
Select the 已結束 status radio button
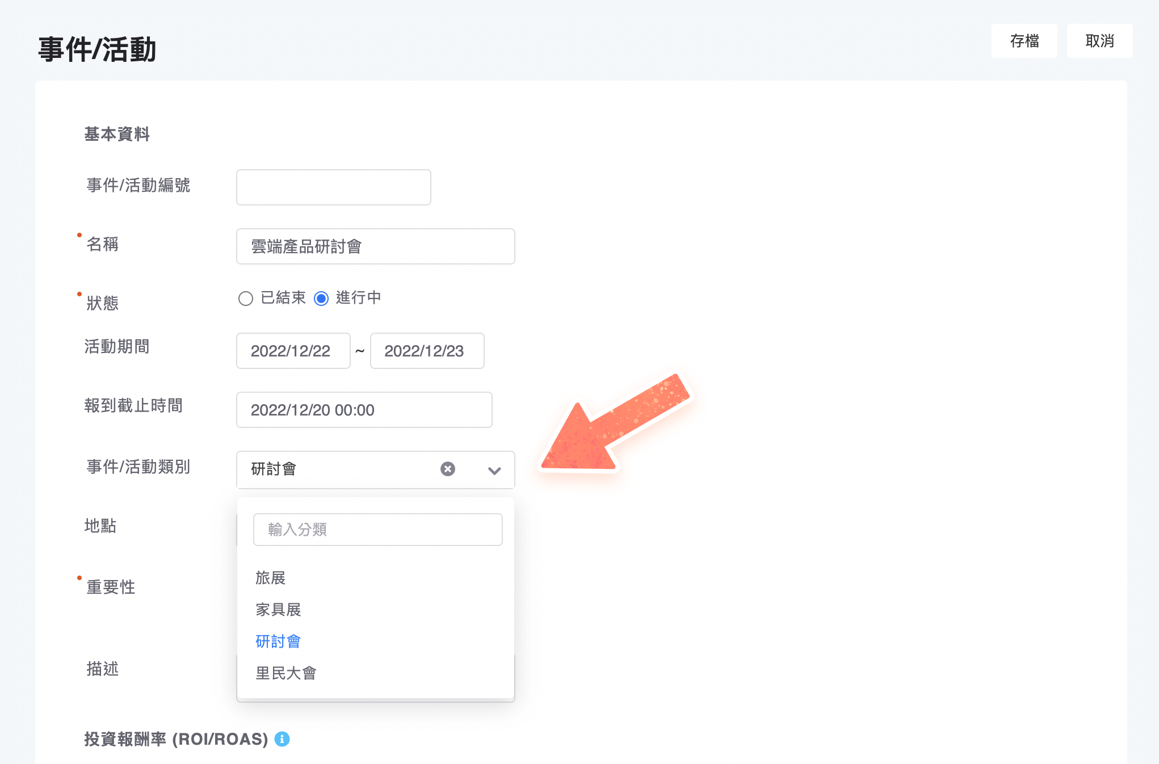click(x=246, y=298)
